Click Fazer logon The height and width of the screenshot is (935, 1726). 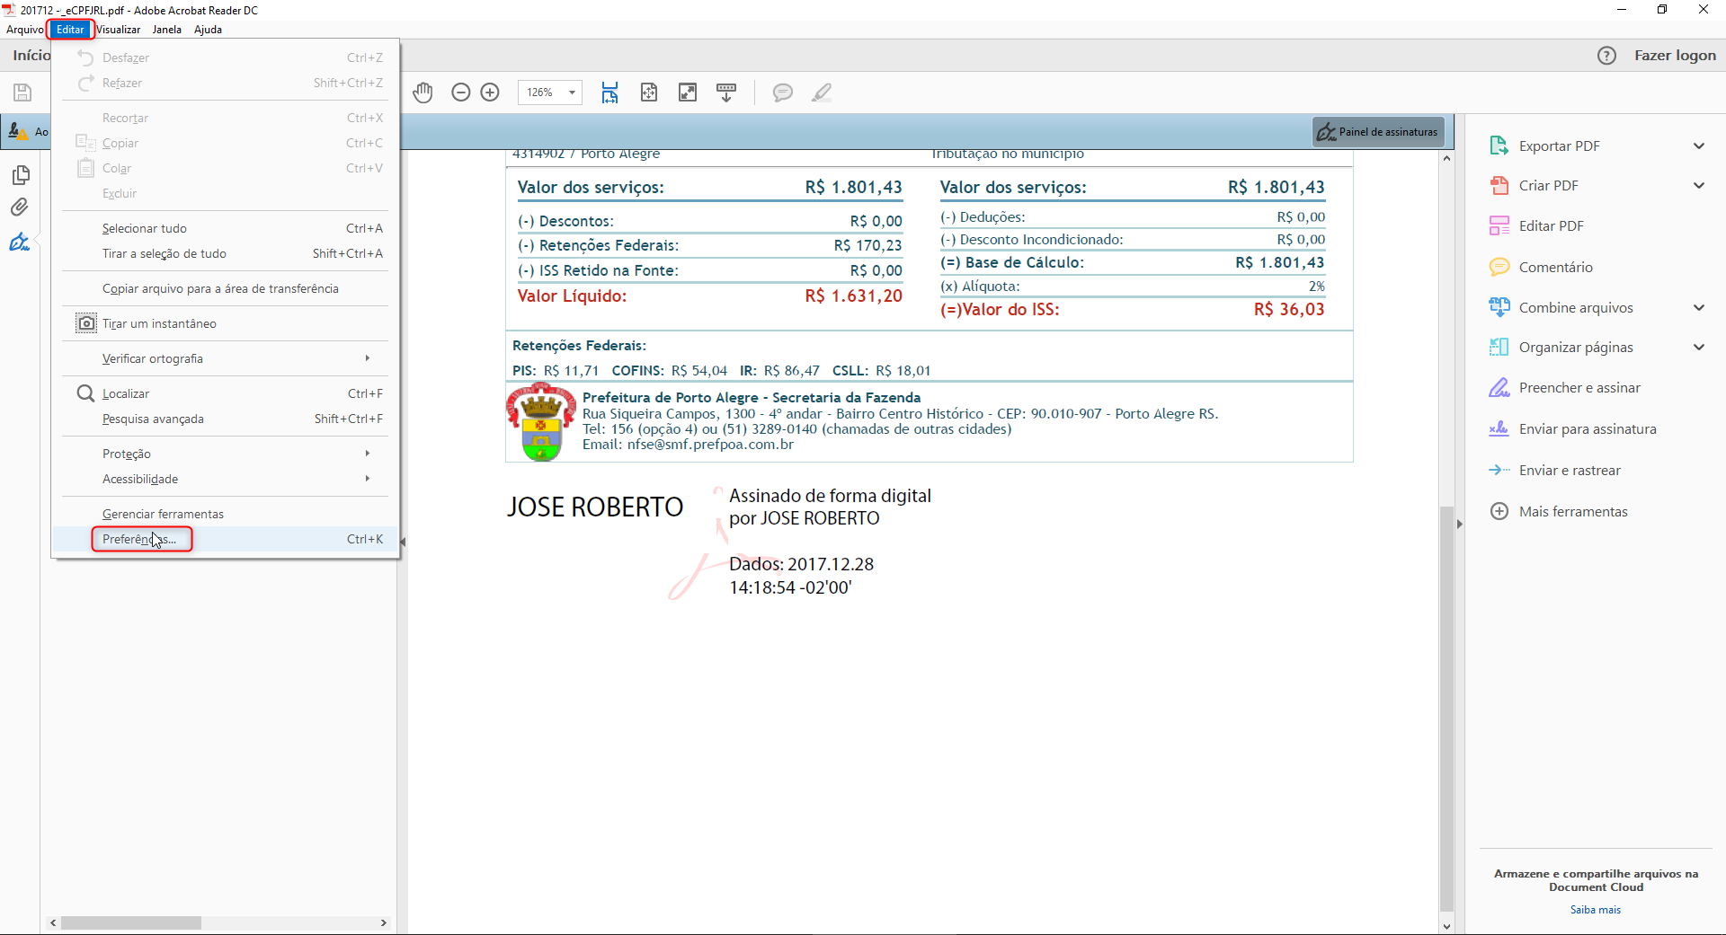point(1674,56)
